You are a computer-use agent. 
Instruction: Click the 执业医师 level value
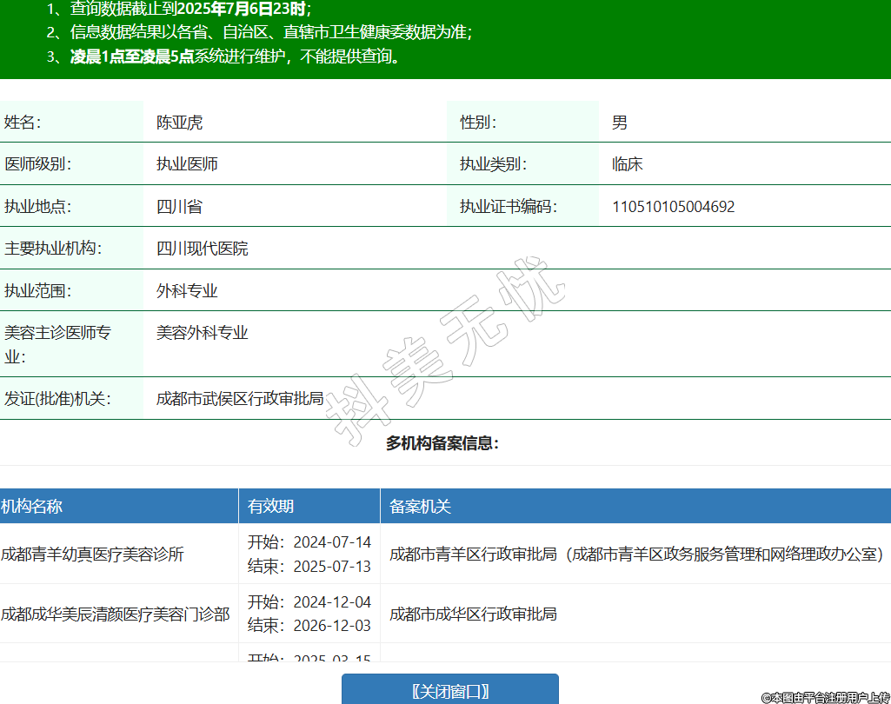(x=187, y=164)
